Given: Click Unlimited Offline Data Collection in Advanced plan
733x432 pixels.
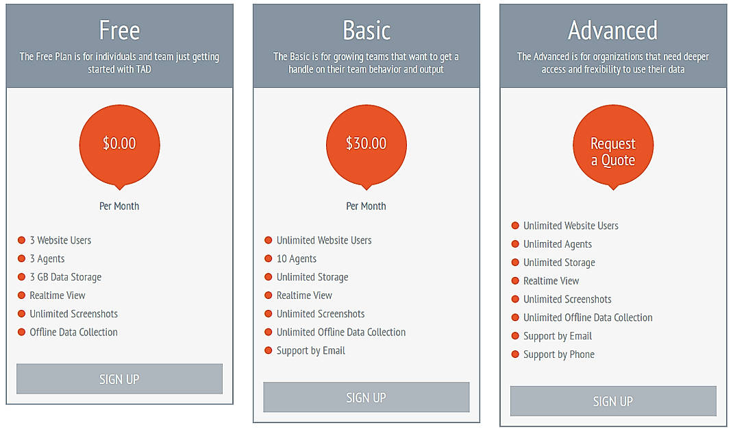Looking at the screenshot, I should 587,317.
